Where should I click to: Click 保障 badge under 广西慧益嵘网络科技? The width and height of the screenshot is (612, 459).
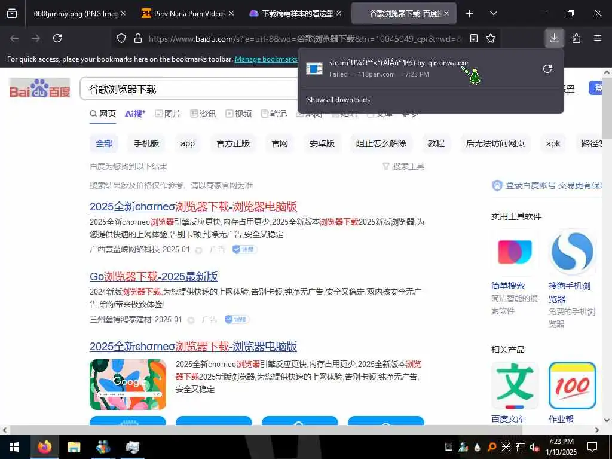244,249
